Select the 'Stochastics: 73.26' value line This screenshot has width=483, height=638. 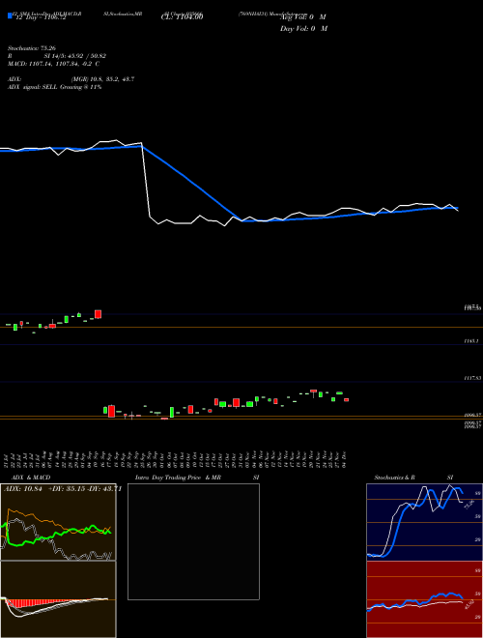pos(32,48)
